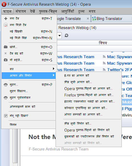Click the plus icon beside नया टैब
This screenshot has height=166, width=132.
[6, 19]
